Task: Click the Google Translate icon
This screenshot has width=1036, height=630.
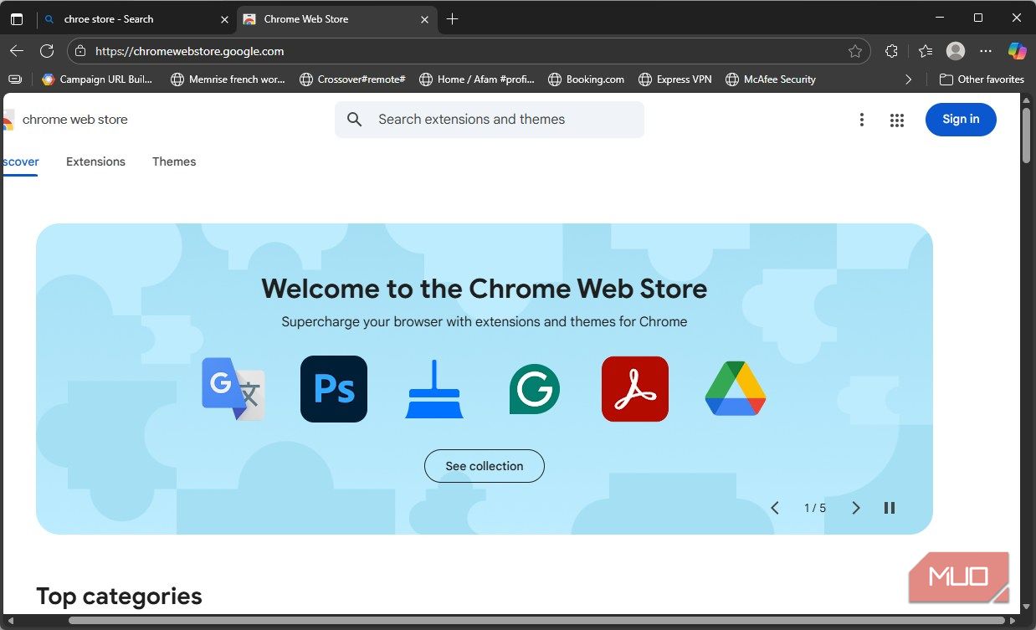Action: pos(233,389)
